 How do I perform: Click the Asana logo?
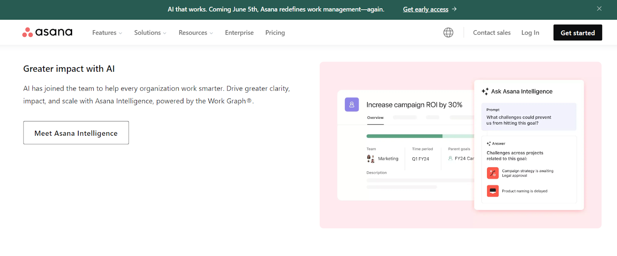[47, 32]
